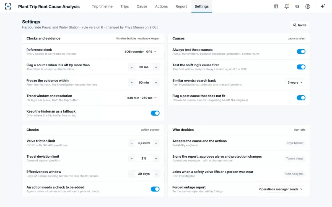The width and height of the screenshot is (332, 207).
Task: Click the Invite button
Action: point(300,25)
